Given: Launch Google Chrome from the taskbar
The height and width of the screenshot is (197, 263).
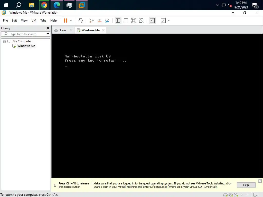Looking at the screenshot, I should [44, 5].
